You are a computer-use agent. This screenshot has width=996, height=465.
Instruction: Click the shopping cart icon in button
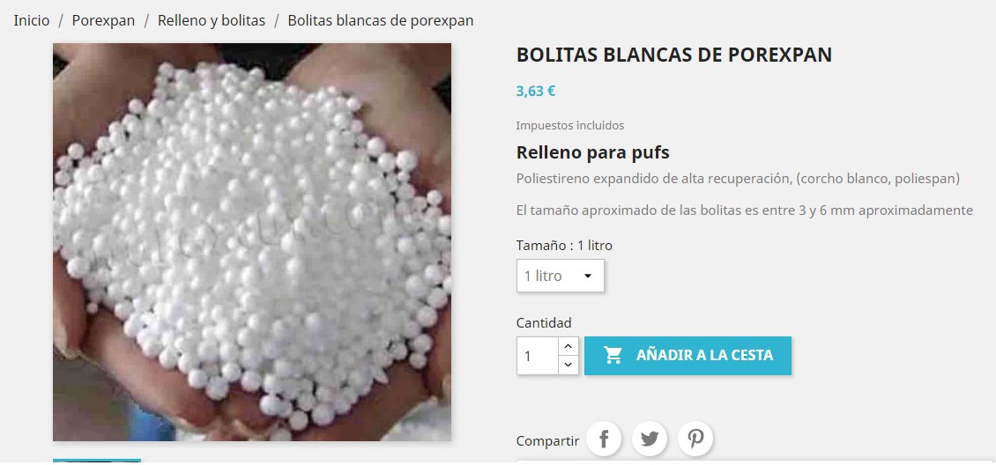click(613, 355)
